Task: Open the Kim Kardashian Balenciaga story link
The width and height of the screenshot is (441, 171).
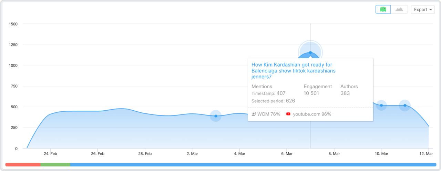Action: point(293,71)
